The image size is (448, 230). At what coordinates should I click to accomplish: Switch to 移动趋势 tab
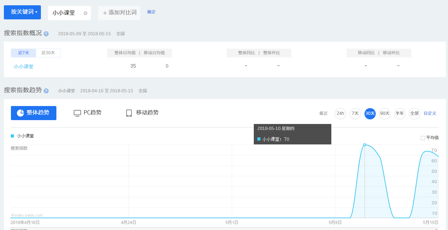[142, 113]
